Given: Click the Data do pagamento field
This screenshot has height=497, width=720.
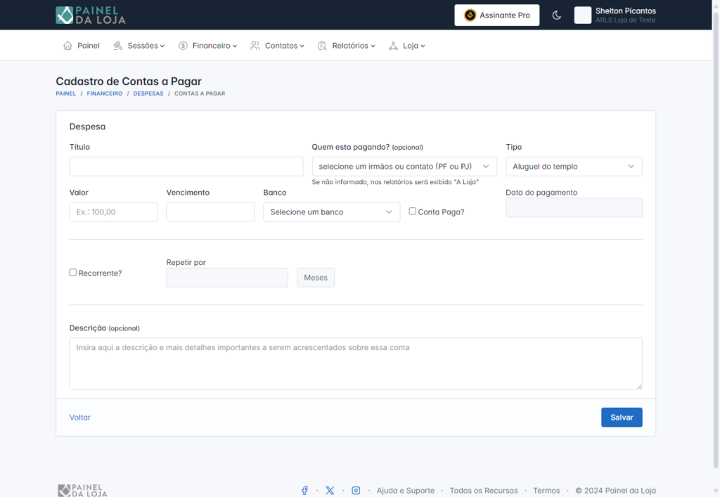Looking at the screenshot, I should click(574, 207).
